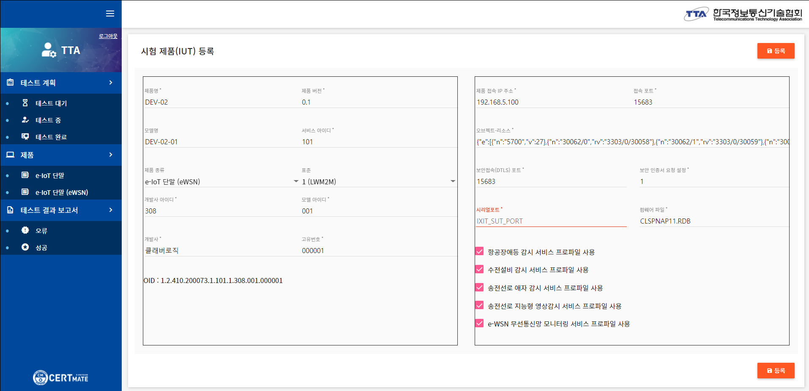
Task: Click the hamburger menu icon
Action: 110,13
